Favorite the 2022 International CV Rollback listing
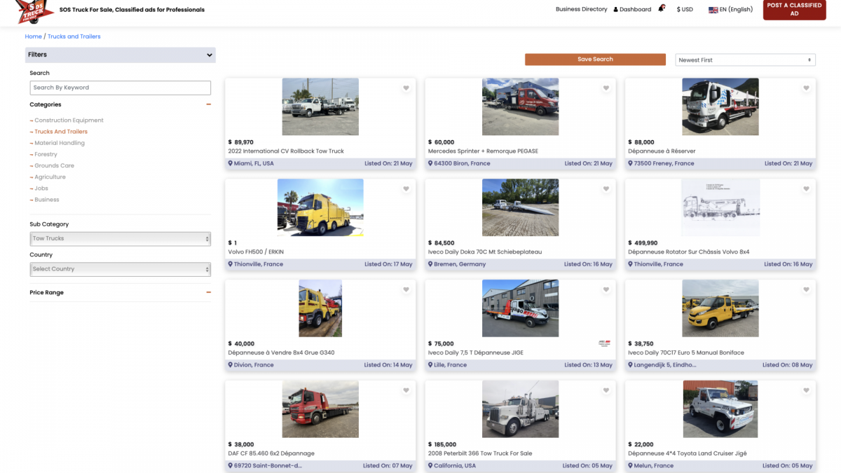 click(x=406, y=88)
